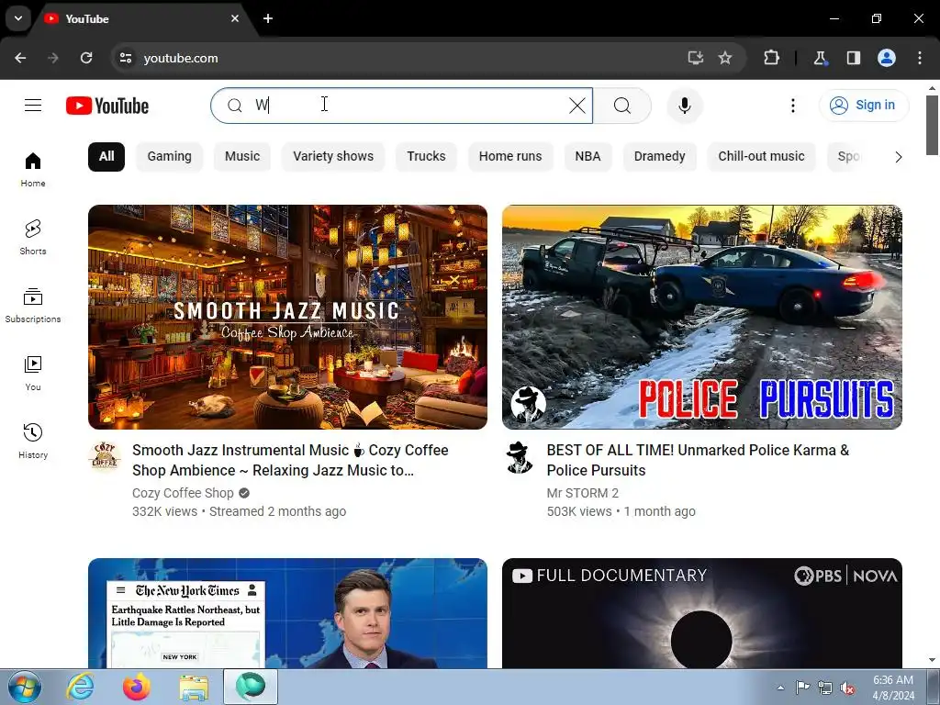Open Shorts in the sidebar
940x705 pixels.
(33, 238)
